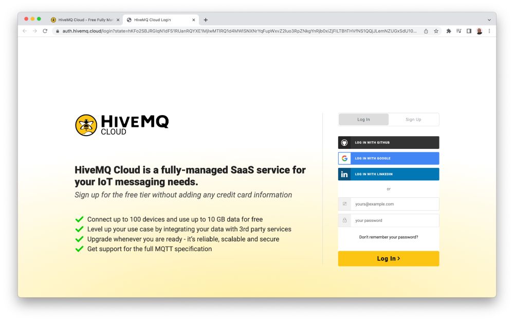Click the checkmark beside Get support for MQTT

(x=79, y=249)
